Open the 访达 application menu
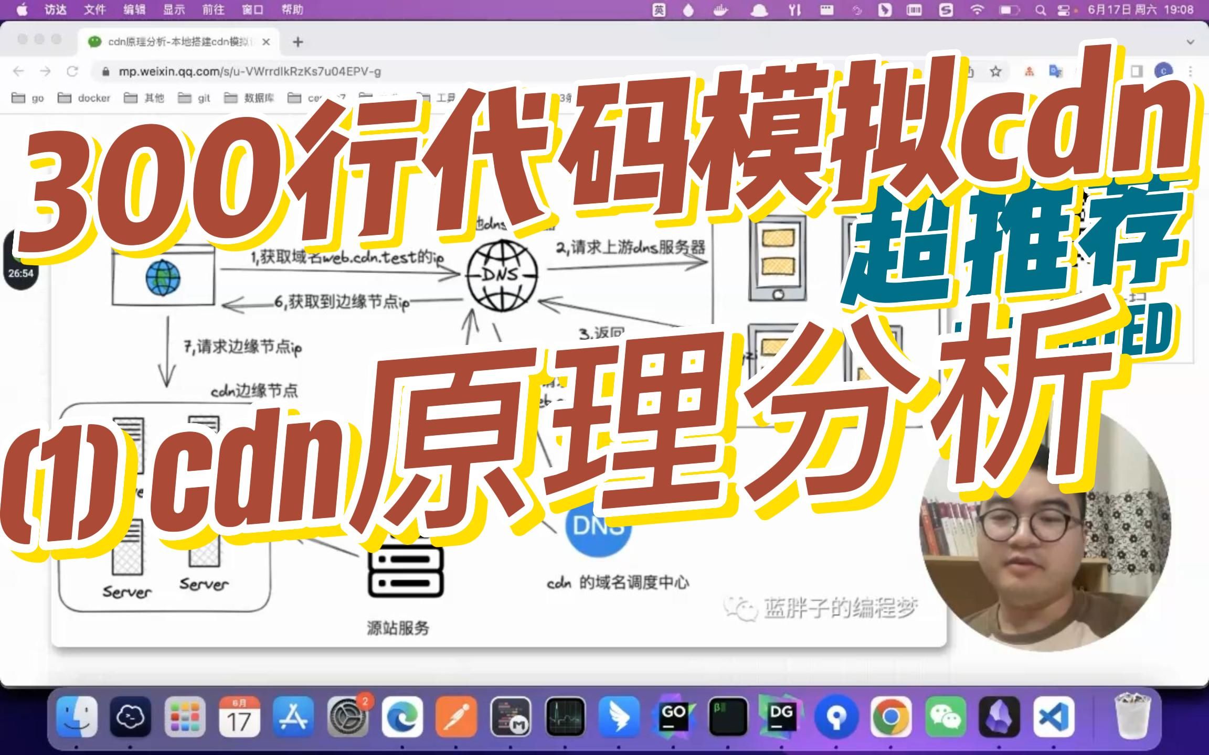Viewport: 1209px width, 755px height. (55, 9)
